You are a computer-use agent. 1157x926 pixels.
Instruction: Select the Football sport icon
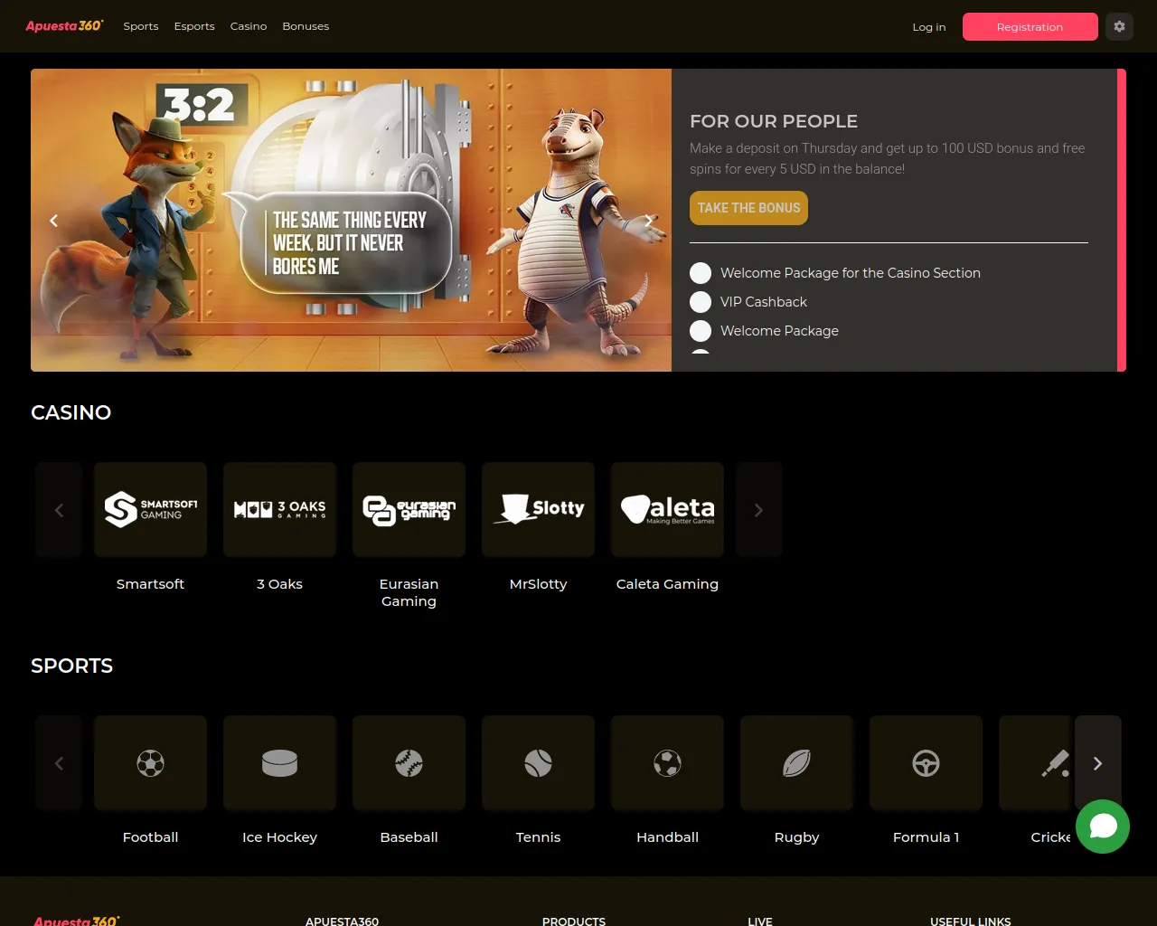pyautogui.click(x=150, y=762)
